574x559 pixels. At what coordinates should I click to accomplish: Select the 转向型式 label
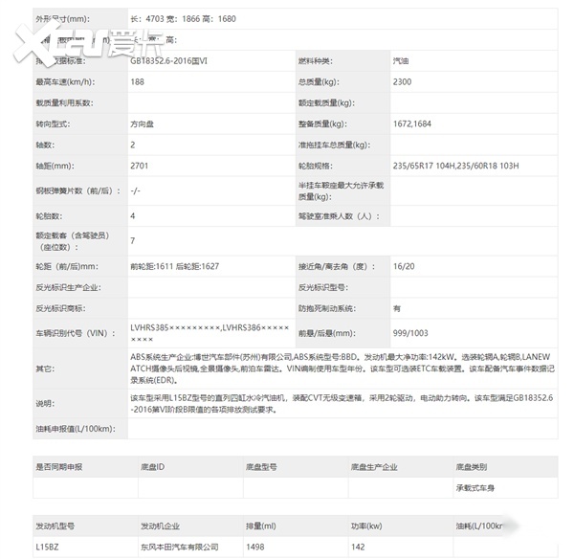point(53,123)
